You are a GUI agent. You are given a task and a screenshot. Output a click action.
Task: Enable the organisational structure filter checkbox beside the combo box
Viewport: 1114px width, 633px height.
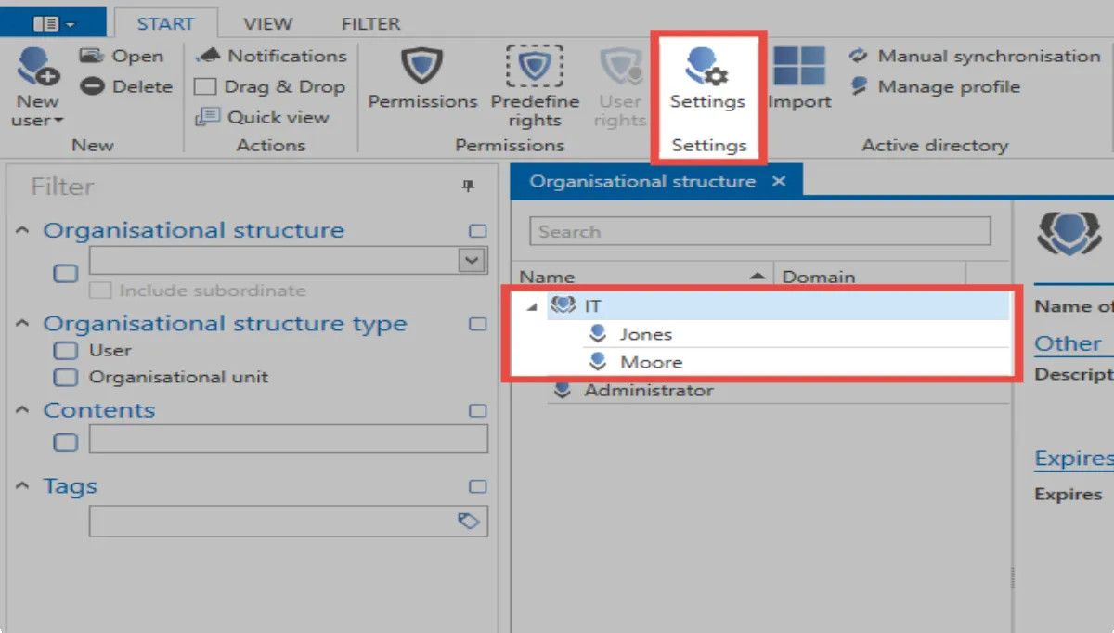pos(65,273)
